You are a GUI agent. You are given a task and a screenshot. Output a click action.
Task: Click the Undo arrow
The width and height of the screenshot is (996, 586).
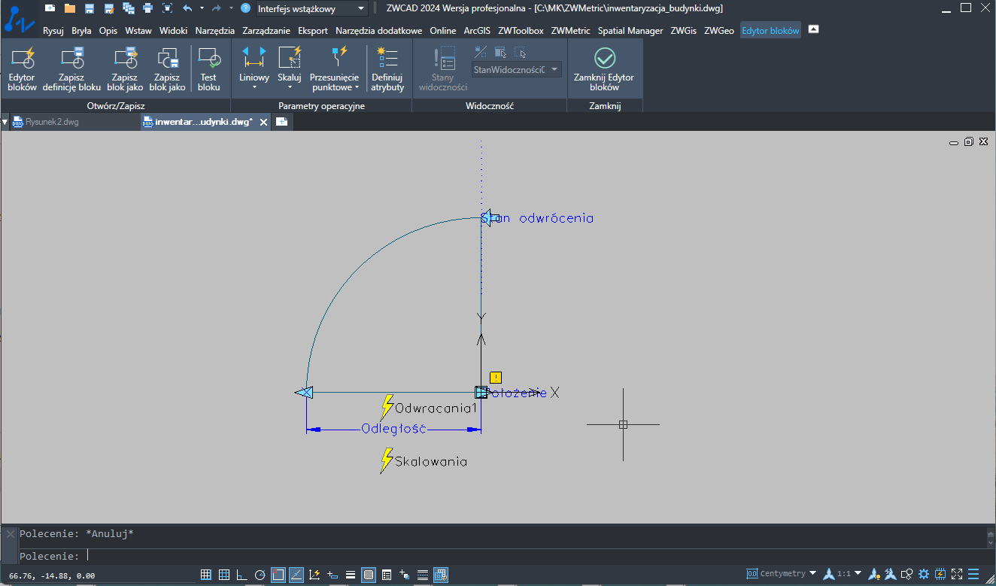pos(187,8)
